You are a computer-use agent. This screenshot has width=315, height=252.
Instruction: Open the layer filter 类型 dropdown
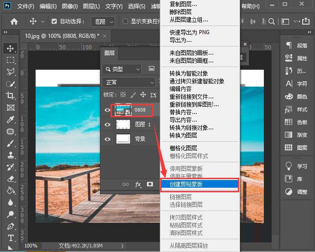click(122, 69)
